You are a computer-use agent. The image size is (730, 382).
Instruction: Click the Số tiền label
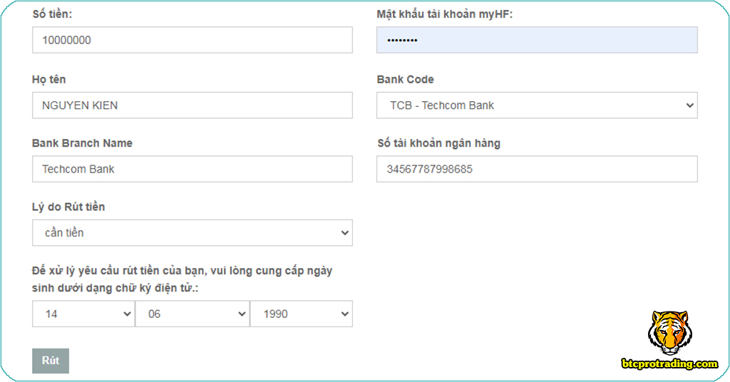(52, 14)
